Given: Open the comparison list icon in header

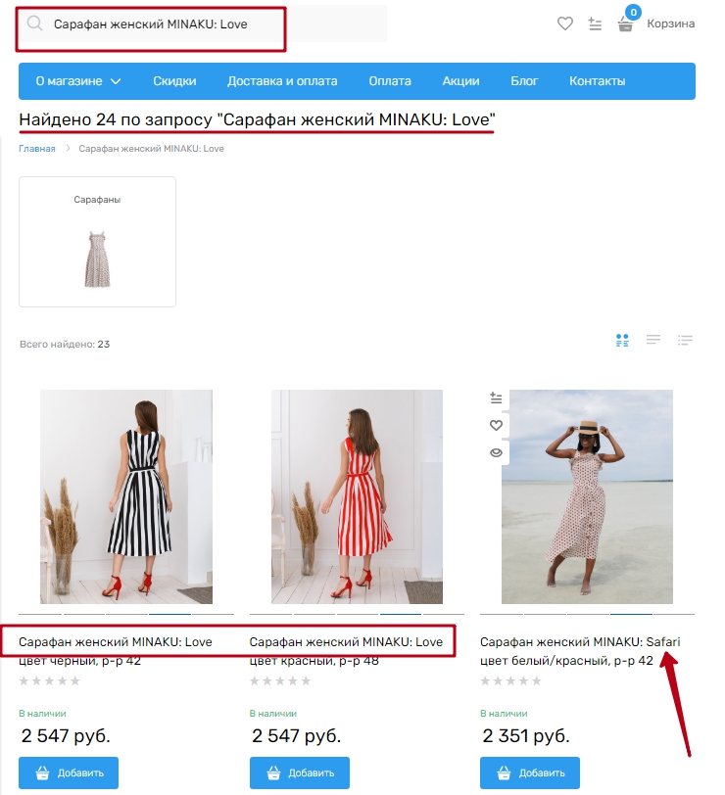Looking at the screenshot, I should pos(595,23).
